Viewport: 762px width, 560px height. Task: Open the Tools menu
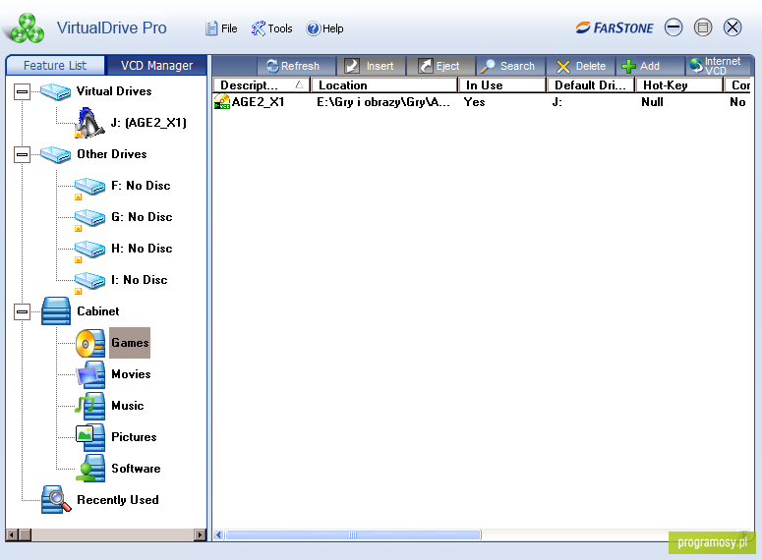tap(271, 28)
